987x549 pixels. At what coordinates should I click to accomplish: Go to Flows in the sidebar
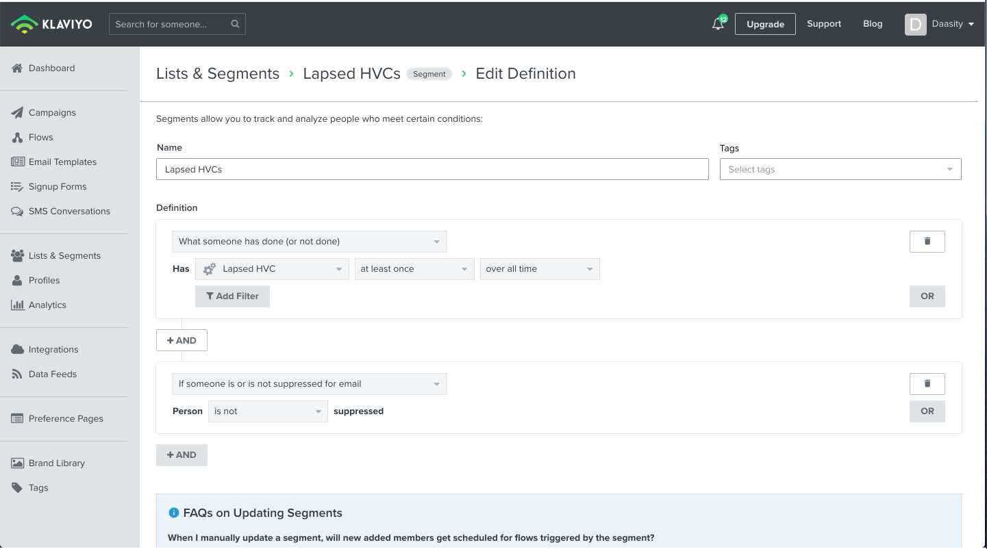[x=40, y=138]
